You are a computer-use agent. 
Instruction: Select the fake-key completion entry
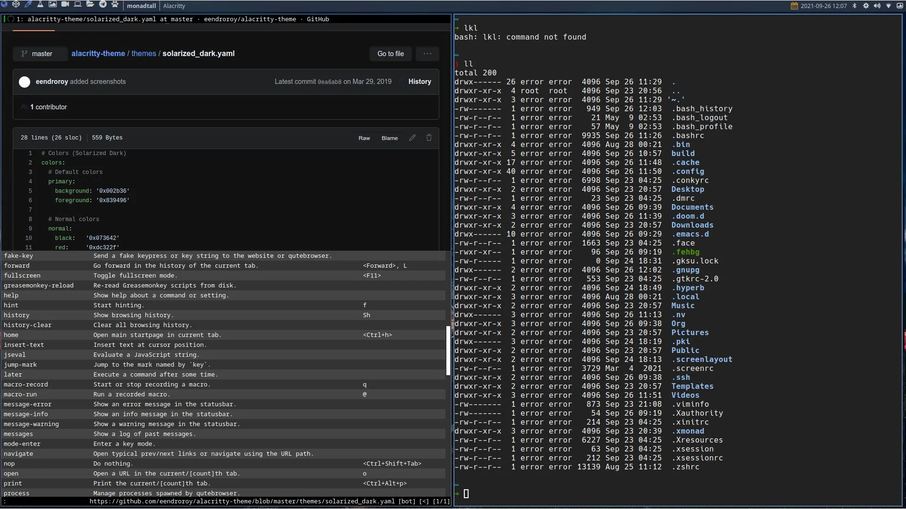click(x=223, y=256)
